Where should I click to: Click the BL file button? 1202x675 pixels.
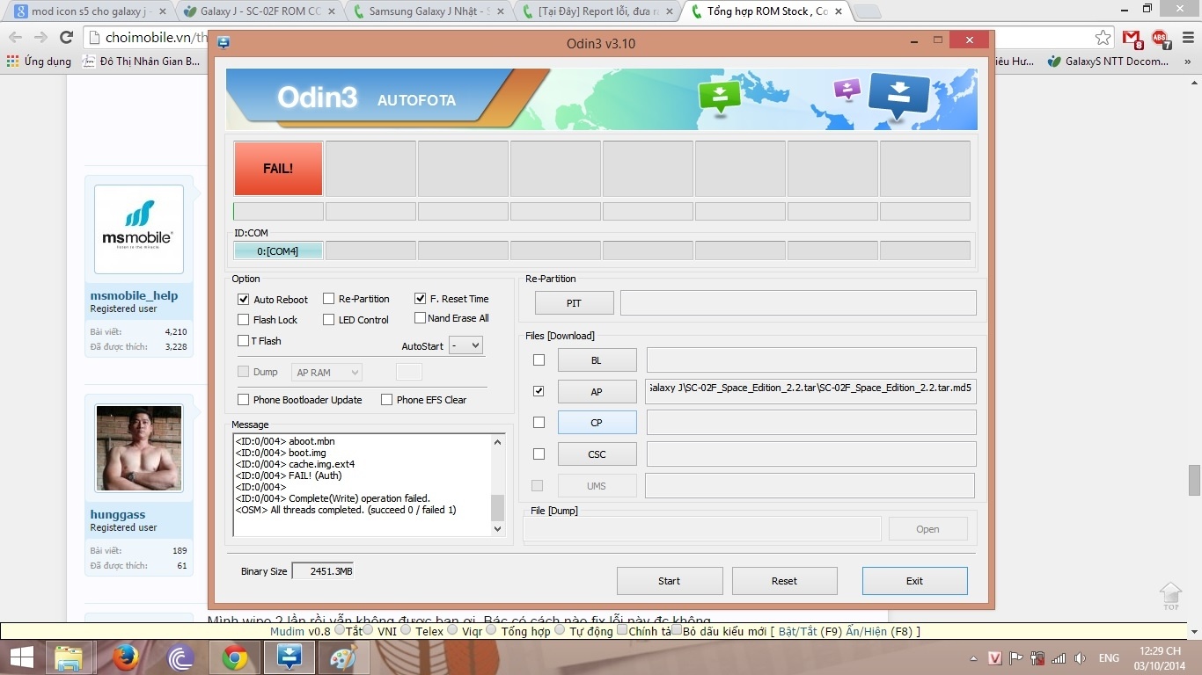tap(597, 359)
